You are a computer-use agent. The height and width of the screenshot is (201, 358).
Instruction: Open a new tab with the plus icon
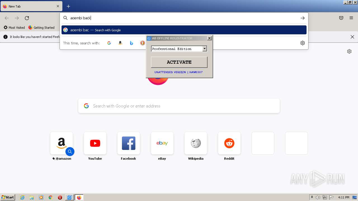tap(68, 6)
